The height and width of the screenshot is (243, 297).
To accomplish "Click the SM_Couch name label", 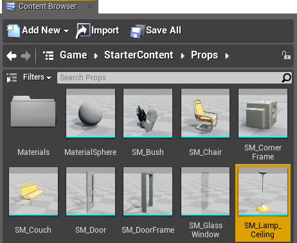I will point(33,230).
